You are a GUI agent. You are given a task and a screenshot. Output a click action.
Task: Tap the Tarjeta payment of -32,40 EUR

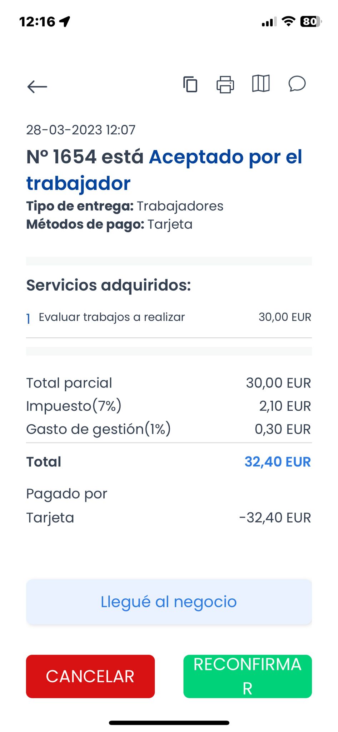tap(169, 518)
